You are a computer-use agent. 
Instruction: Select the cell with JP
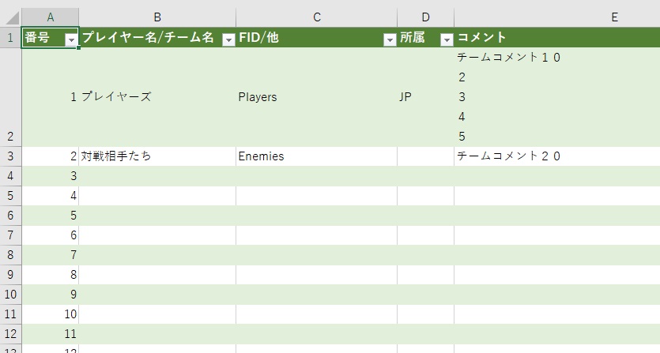pos(425,97)
